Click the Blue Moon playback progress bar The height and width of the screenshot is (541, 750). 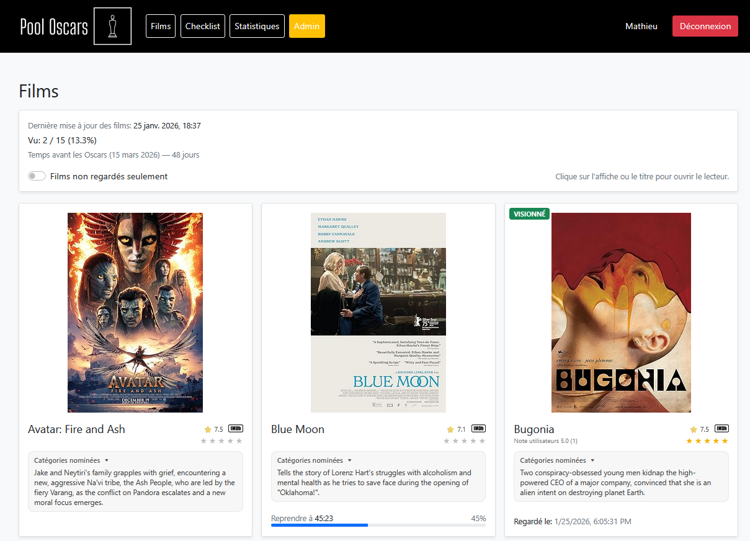(x=378, y=525)
